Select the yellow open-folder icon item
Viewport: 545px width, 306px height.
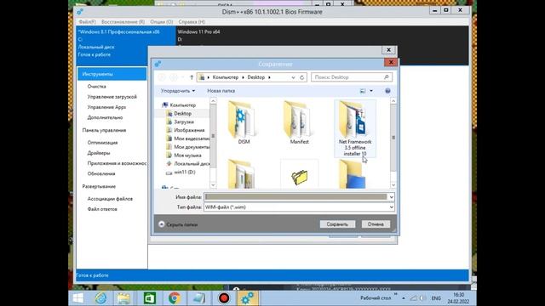click(x=299, y=177)
